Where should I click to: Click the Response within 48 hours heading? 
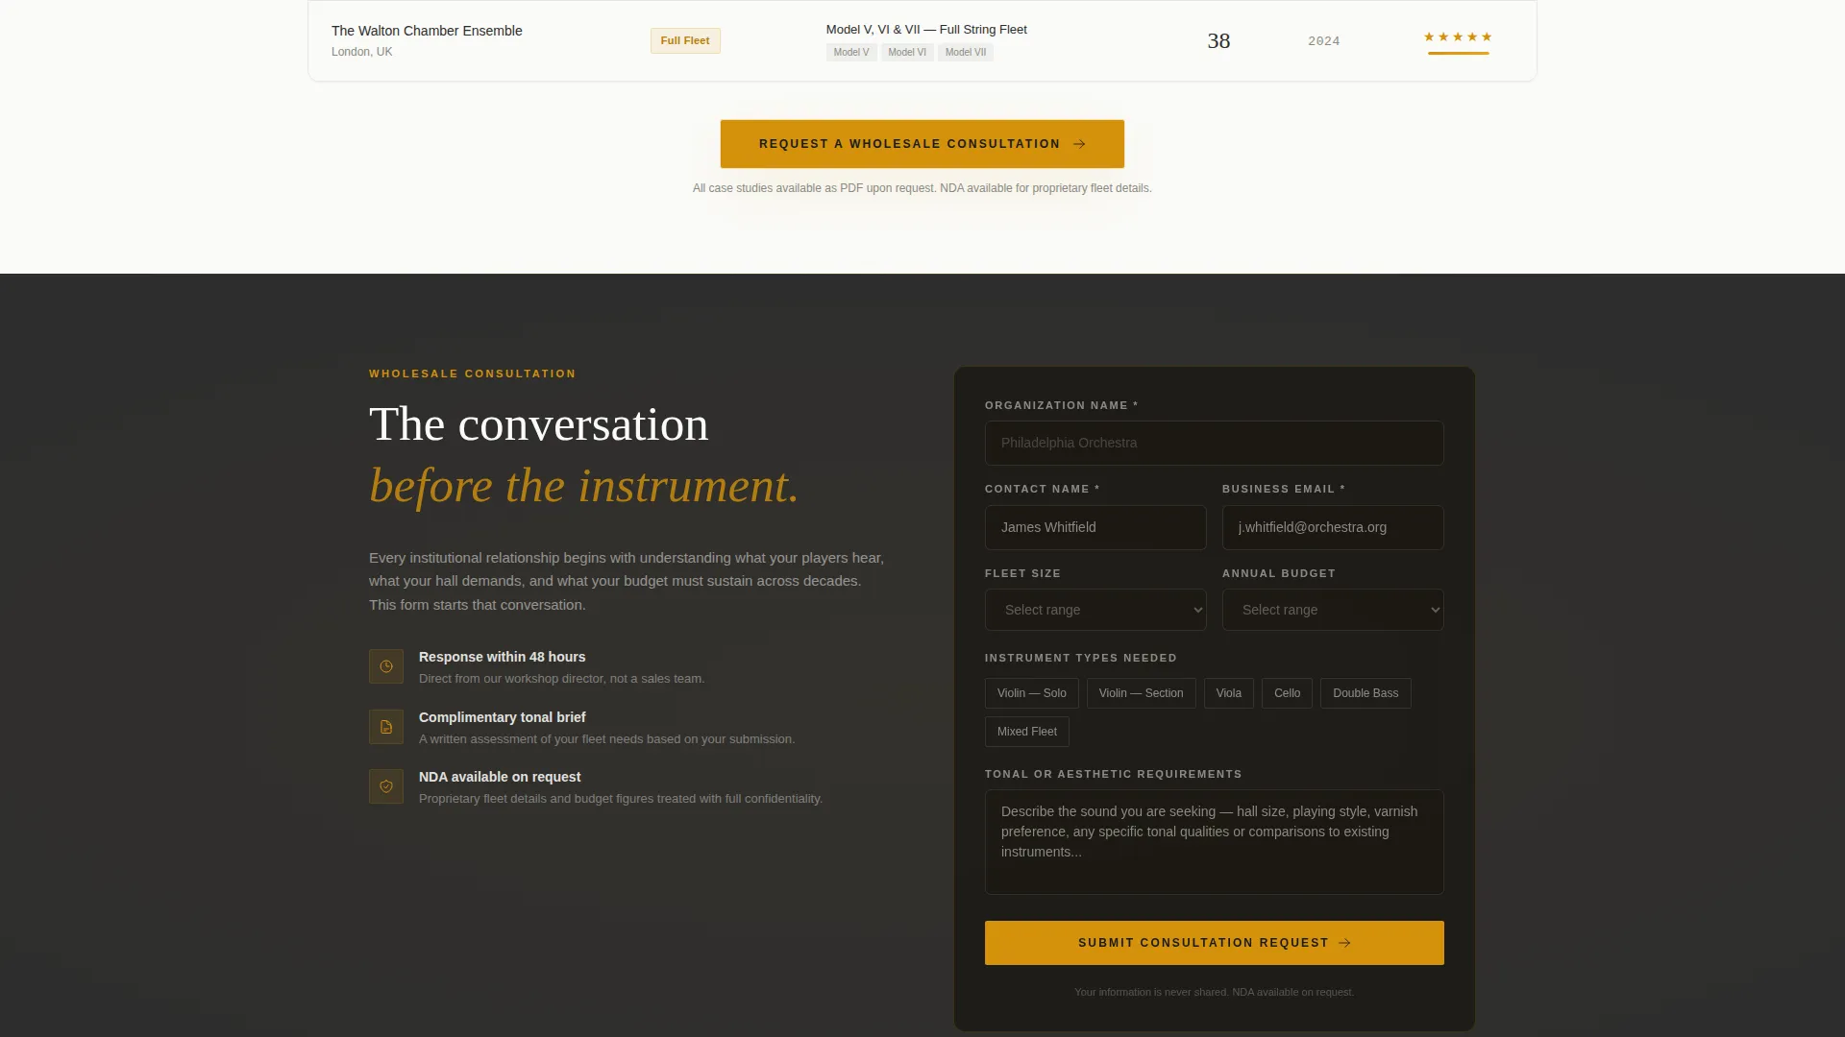pos(502,657)
